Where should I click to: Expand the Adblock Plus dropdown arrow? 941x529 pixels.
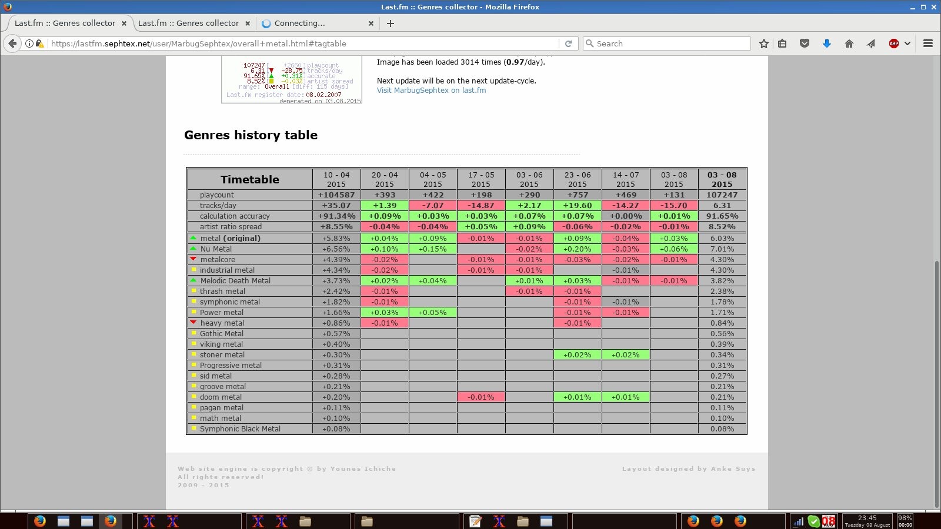(907, 43)
